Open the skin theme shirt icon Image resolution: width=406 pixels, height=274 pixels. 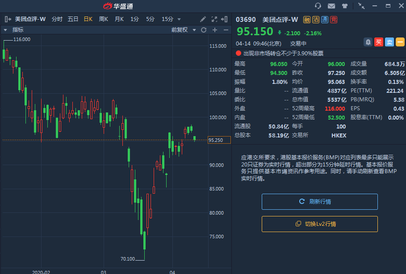345,6
